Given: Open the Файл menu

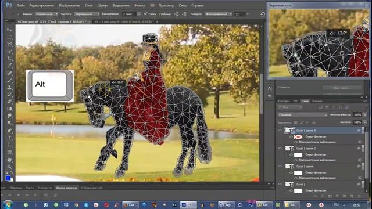Looking at the screenshot, I should pos(21,5).
